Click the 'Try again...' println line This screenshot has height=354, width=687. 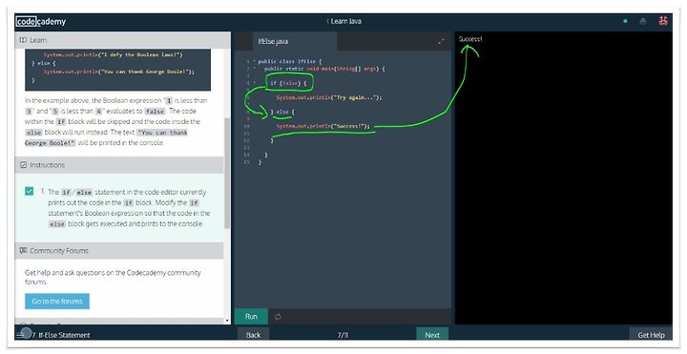point(329,97)
